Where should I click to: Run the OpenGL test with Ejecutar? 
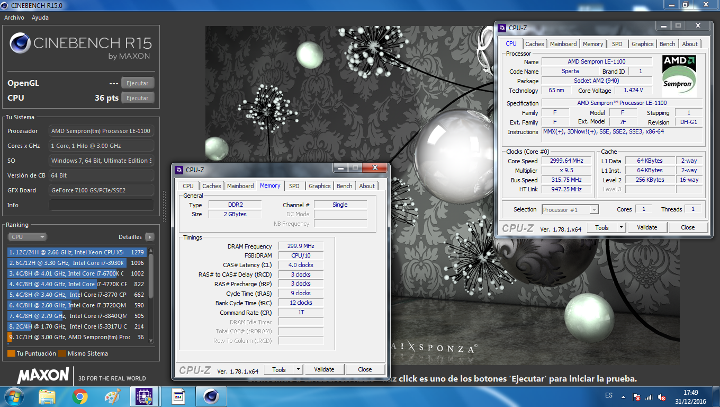point(138,83)
